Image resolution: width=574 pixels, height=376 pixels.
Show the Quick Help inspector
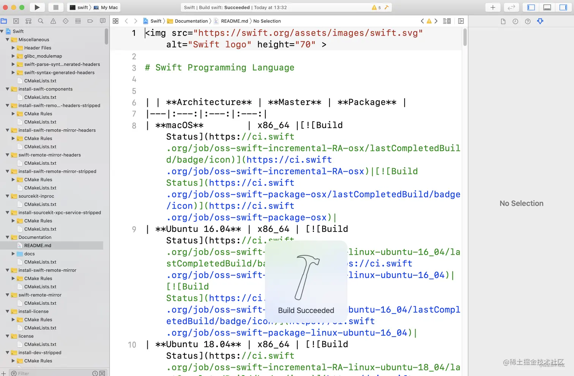[528, 21]
